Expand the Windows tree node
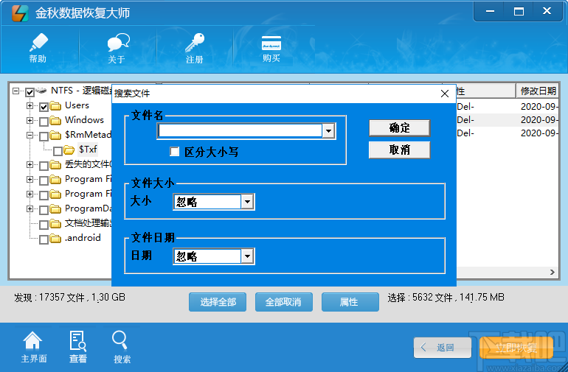Screen dimensions: 568x372 [x=30, y=120]
